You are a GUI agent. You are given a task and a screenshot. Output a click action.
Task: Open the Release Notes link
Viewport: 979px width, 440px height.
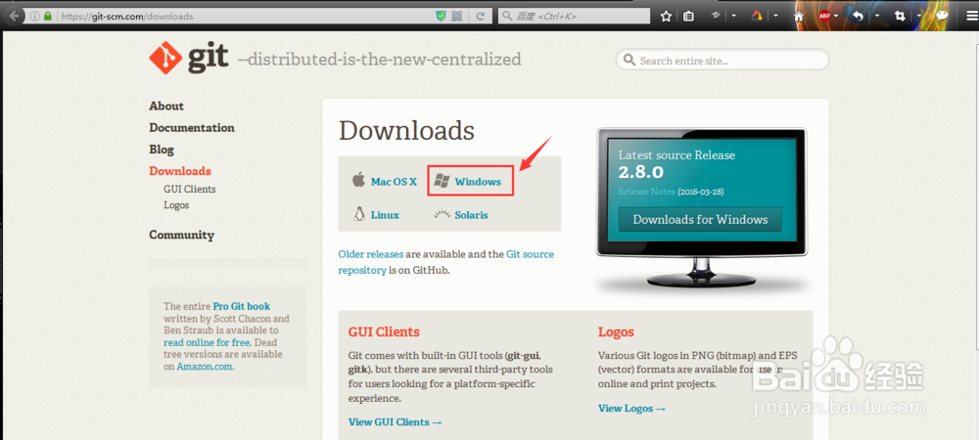[x=646, y=192]
